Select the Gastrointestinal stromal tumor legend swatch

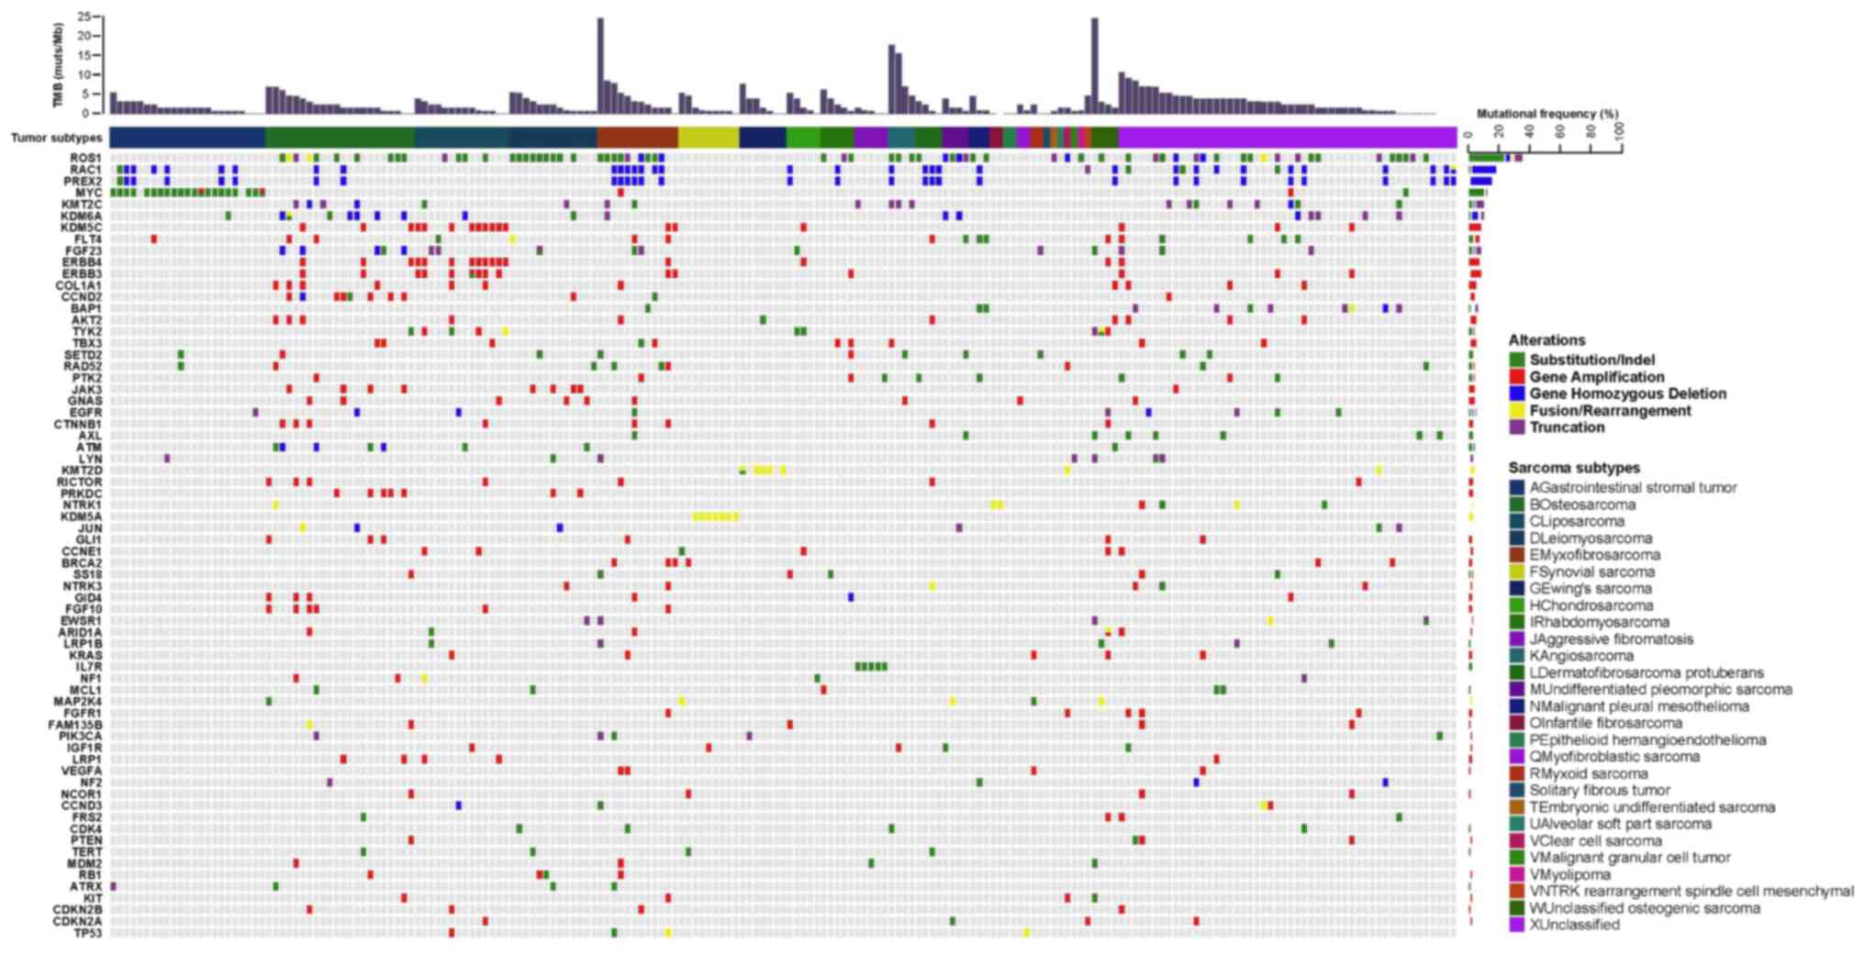click(x=1516, y=488)
